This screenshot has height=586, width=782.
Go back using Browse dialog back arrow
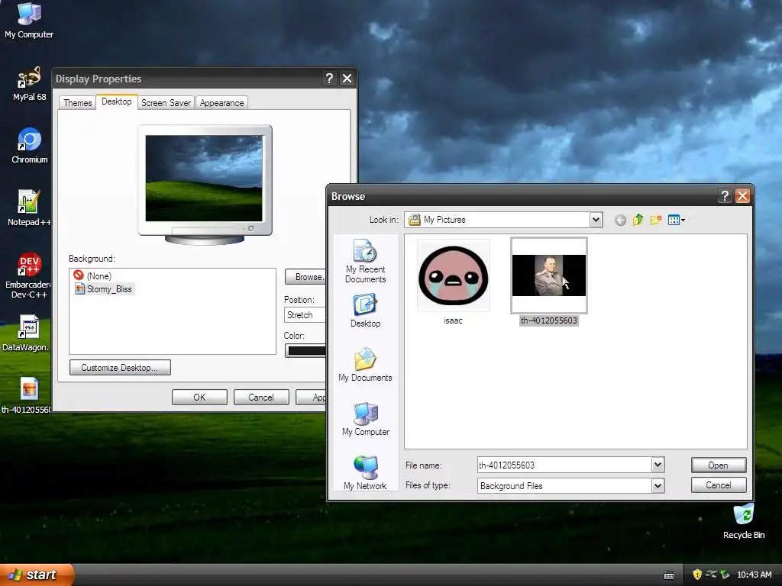(x=620, y=220)
